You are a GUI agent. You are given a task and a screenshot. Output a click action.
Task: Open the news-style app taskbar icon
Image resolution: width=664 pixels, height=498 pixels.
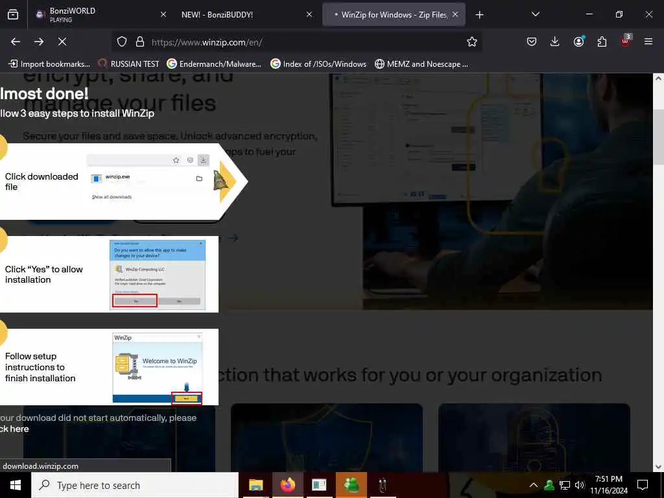point(319,485)
